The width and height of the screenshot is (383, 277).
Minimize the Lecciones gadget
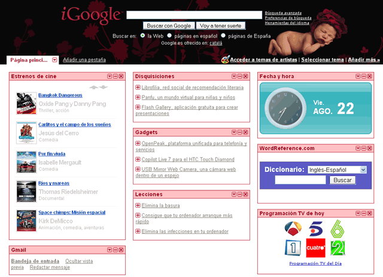[240, 195]
